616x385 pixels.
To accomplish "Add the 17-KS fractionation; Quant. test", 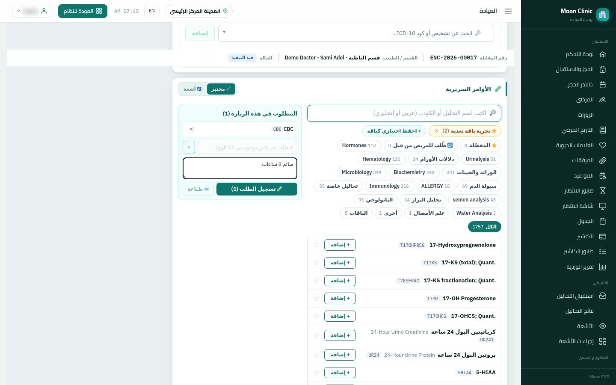I will (x=340, y=281).
